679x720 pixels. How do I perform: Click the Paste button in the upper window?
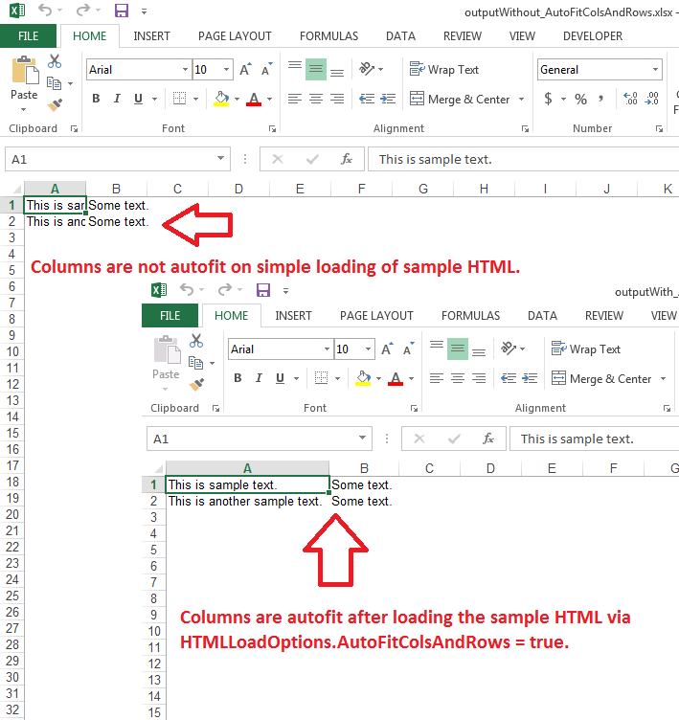[24, 79]
